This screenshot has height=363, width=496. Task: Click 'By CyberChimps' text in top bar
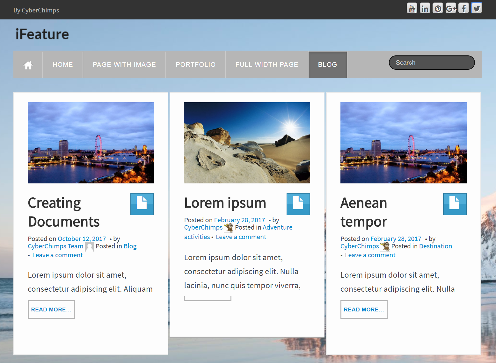(x=36, y=10)
